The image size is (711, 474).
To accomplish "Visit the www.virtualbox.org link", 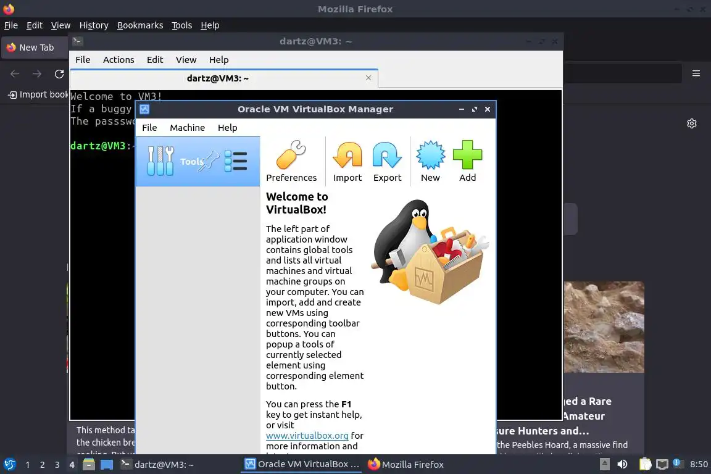I will [x=307, y=436].
